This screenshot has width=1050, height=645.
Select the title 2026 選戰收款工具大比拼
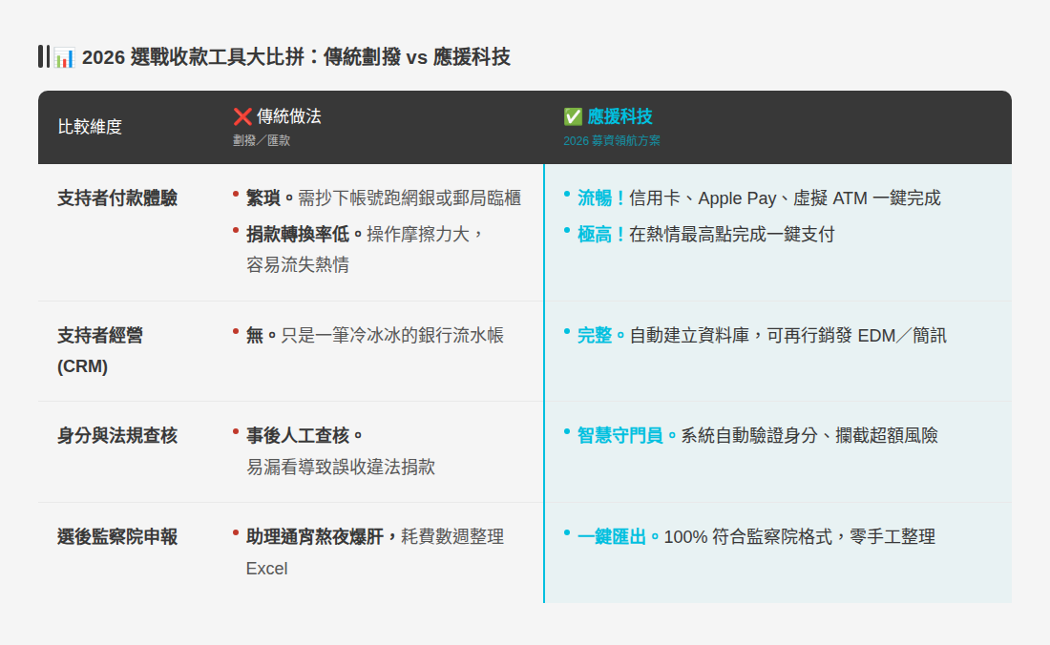pos(193,57)
